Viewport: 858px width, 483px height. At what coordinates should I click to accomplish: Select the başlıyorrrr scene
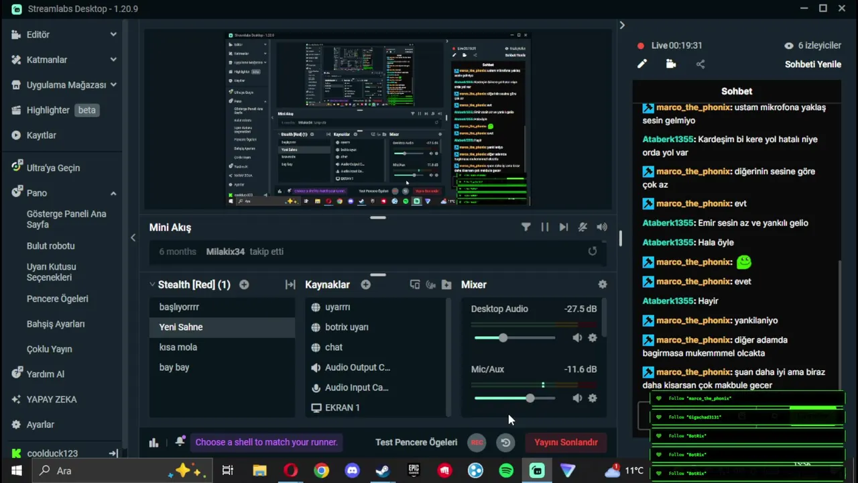[x=222, y=307]
